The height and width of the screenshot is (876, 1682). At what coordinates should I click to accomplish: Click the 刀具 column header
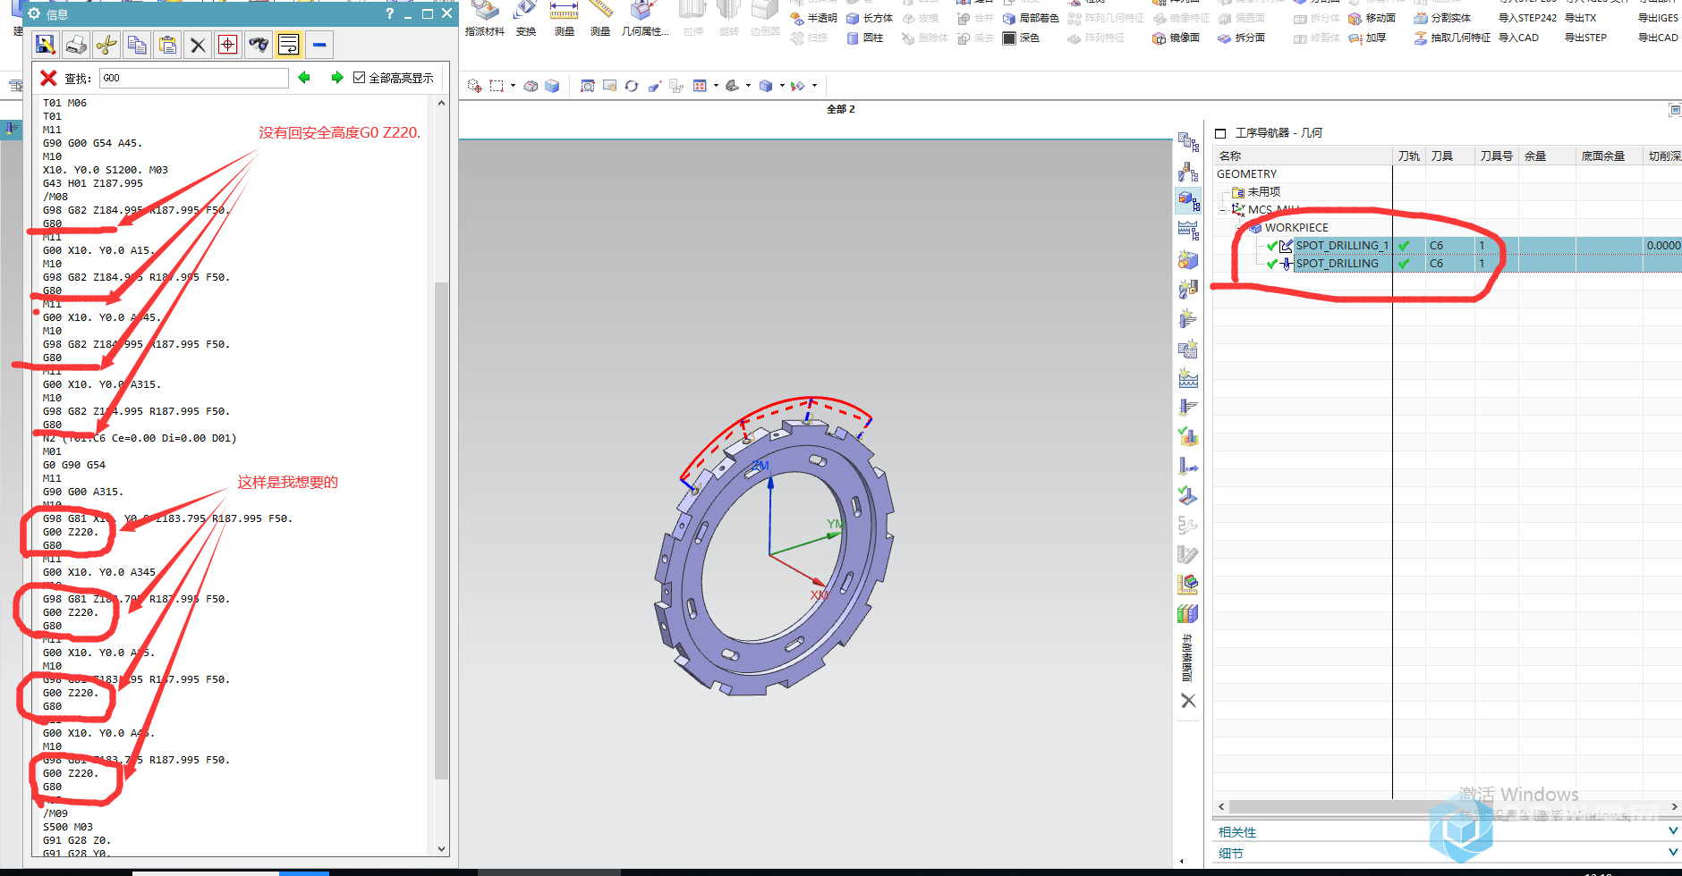[x=1441, y=156]
